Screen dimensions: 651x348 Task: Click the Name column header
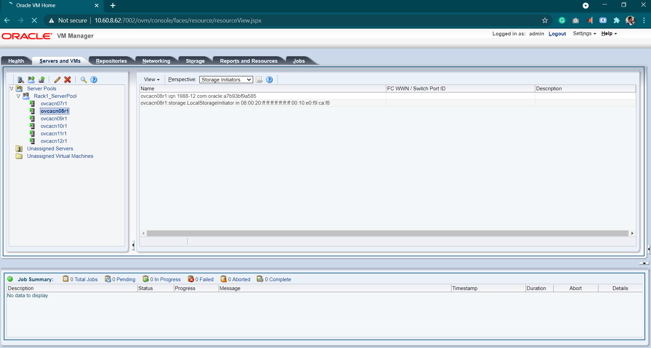coord(263,89)
